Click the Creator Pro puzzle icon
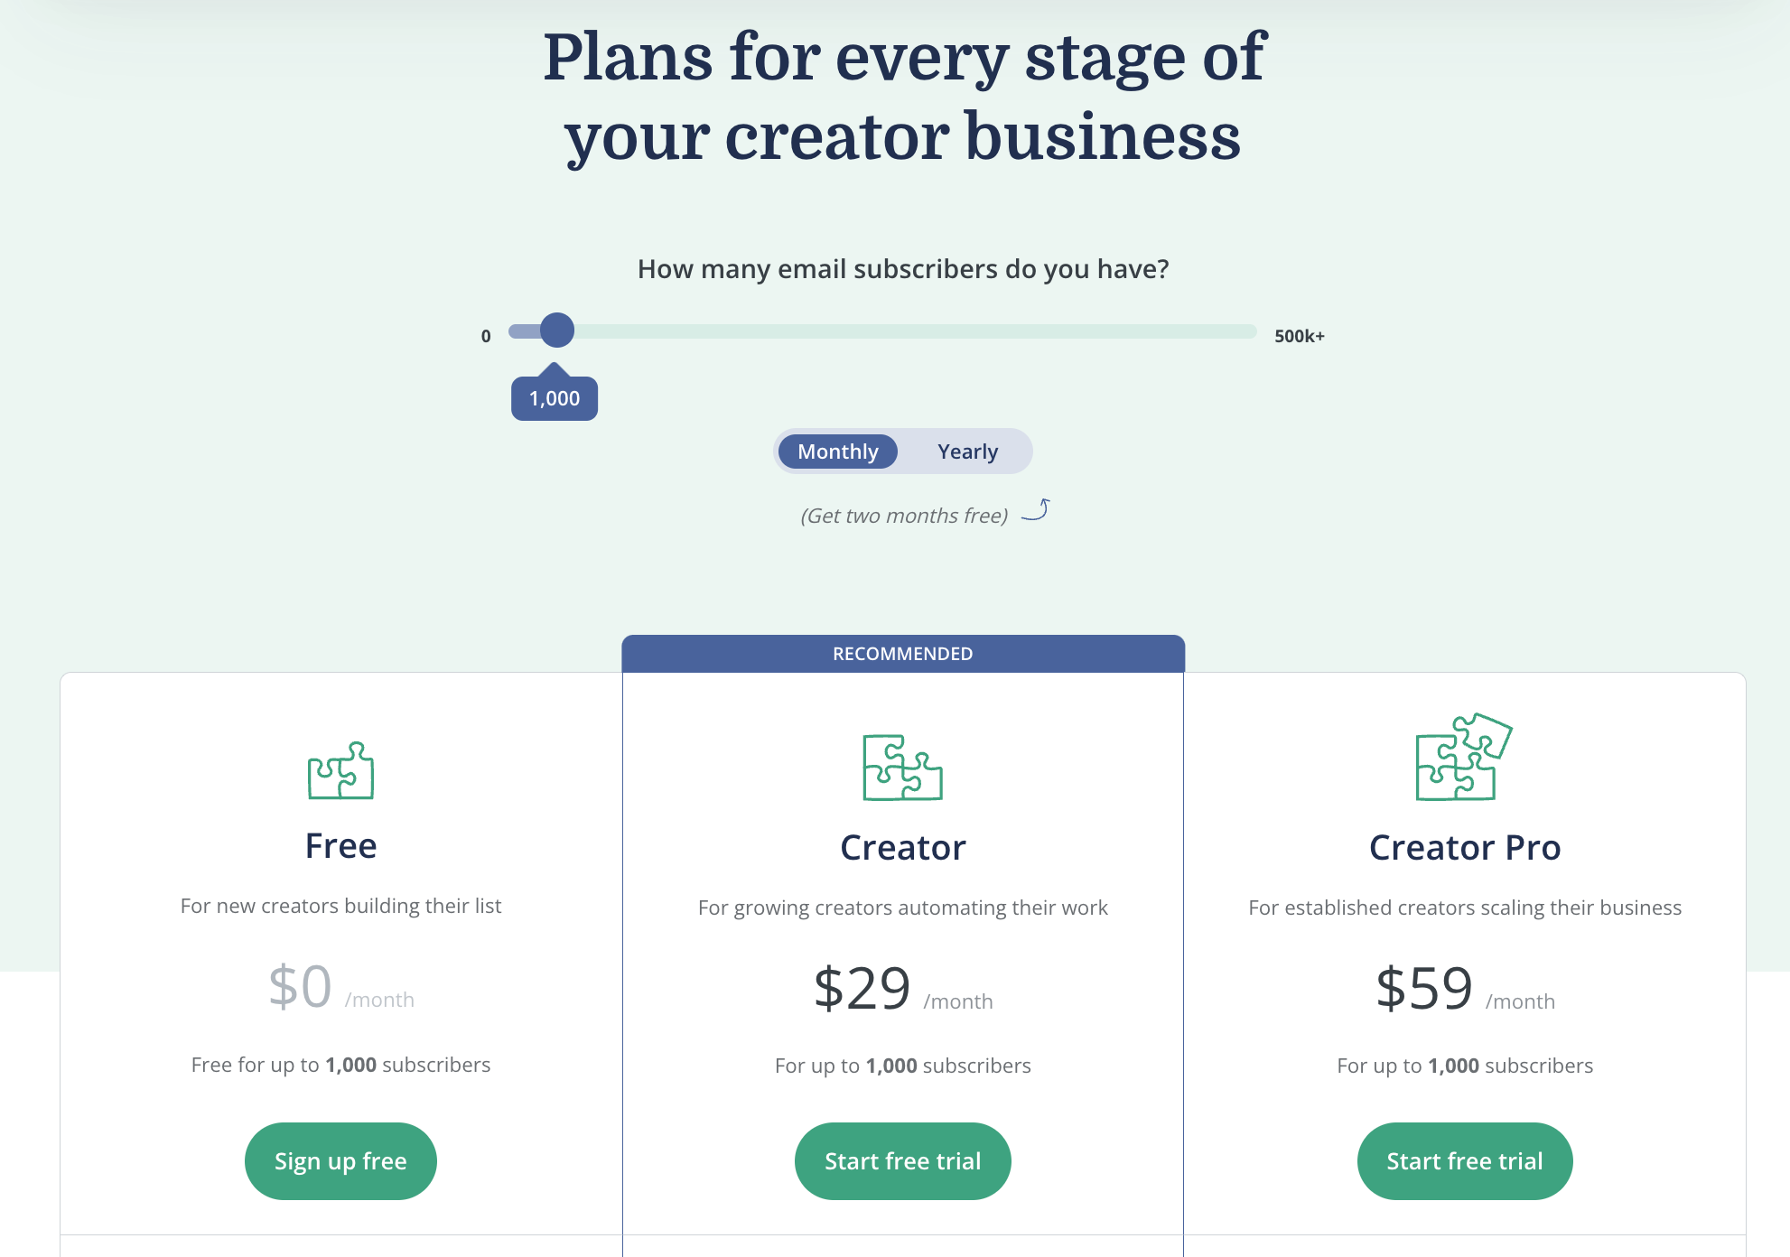 (x=1463, y=758)
